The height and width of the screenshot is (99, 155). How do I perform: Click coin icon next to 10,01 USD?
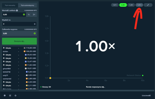click(x=26, y=68)
